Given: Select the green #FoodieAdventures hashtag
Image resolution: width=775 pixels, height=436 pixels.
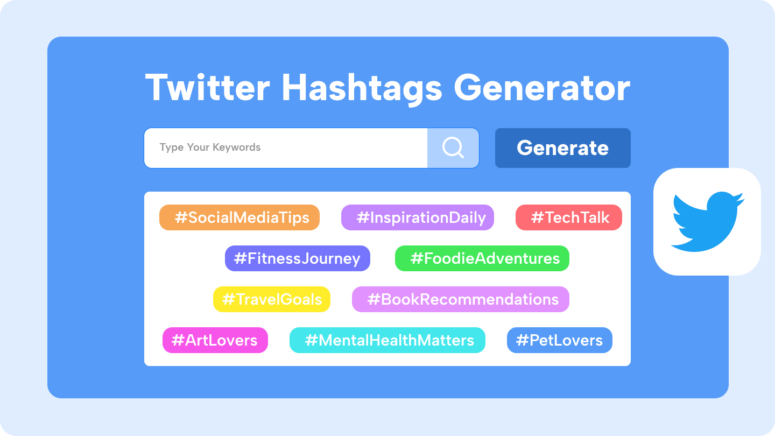Looking at the screenshot, I should pyautogui.click(x=482, y=258).
